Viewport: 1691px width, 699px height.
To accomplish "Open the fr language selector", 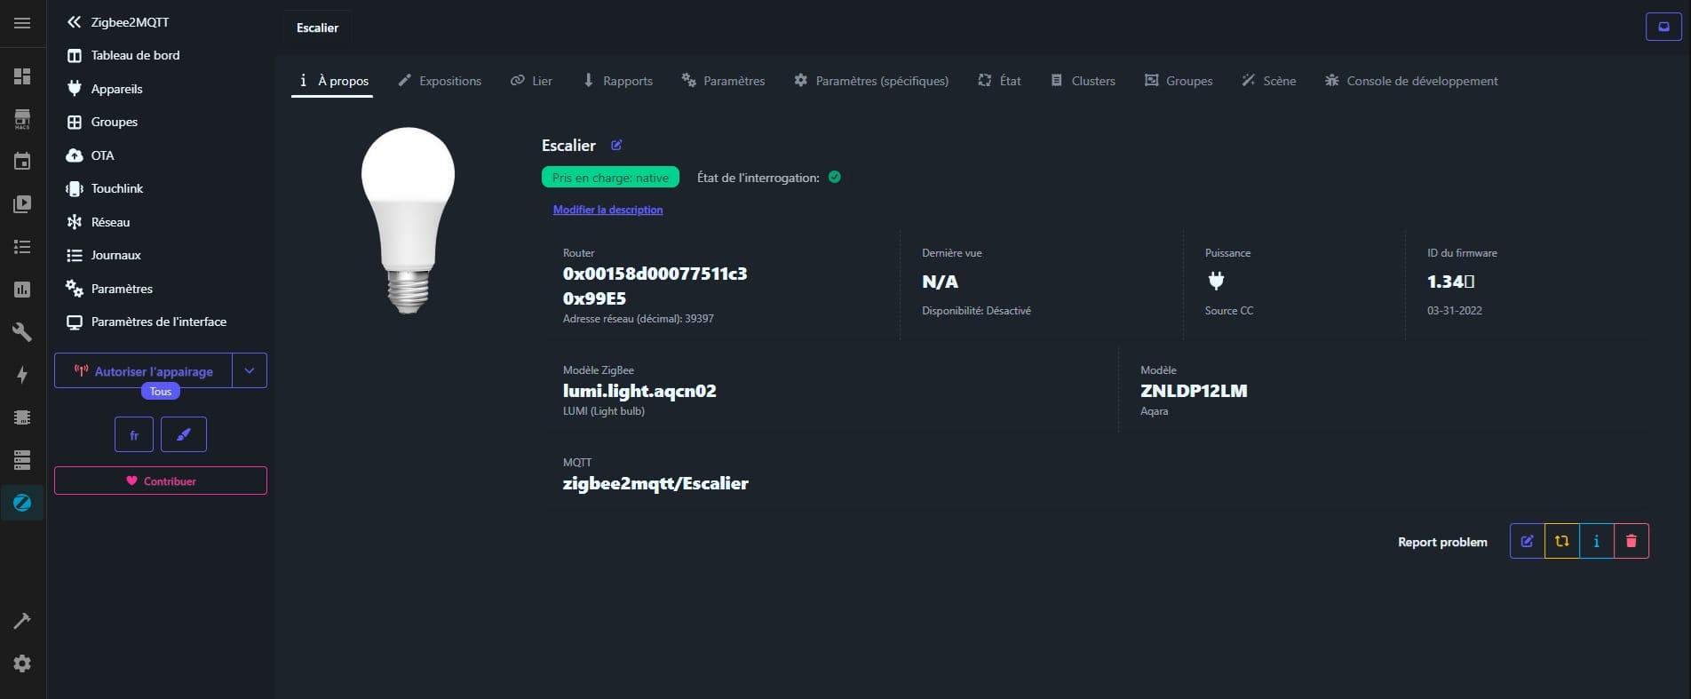I will [134, 434].
